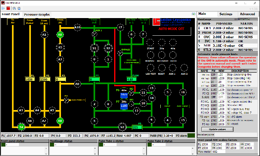The width and height of the screenshot is (260, 156).
Task: Toggle valve A6
Action: click(x=30, y=121)
